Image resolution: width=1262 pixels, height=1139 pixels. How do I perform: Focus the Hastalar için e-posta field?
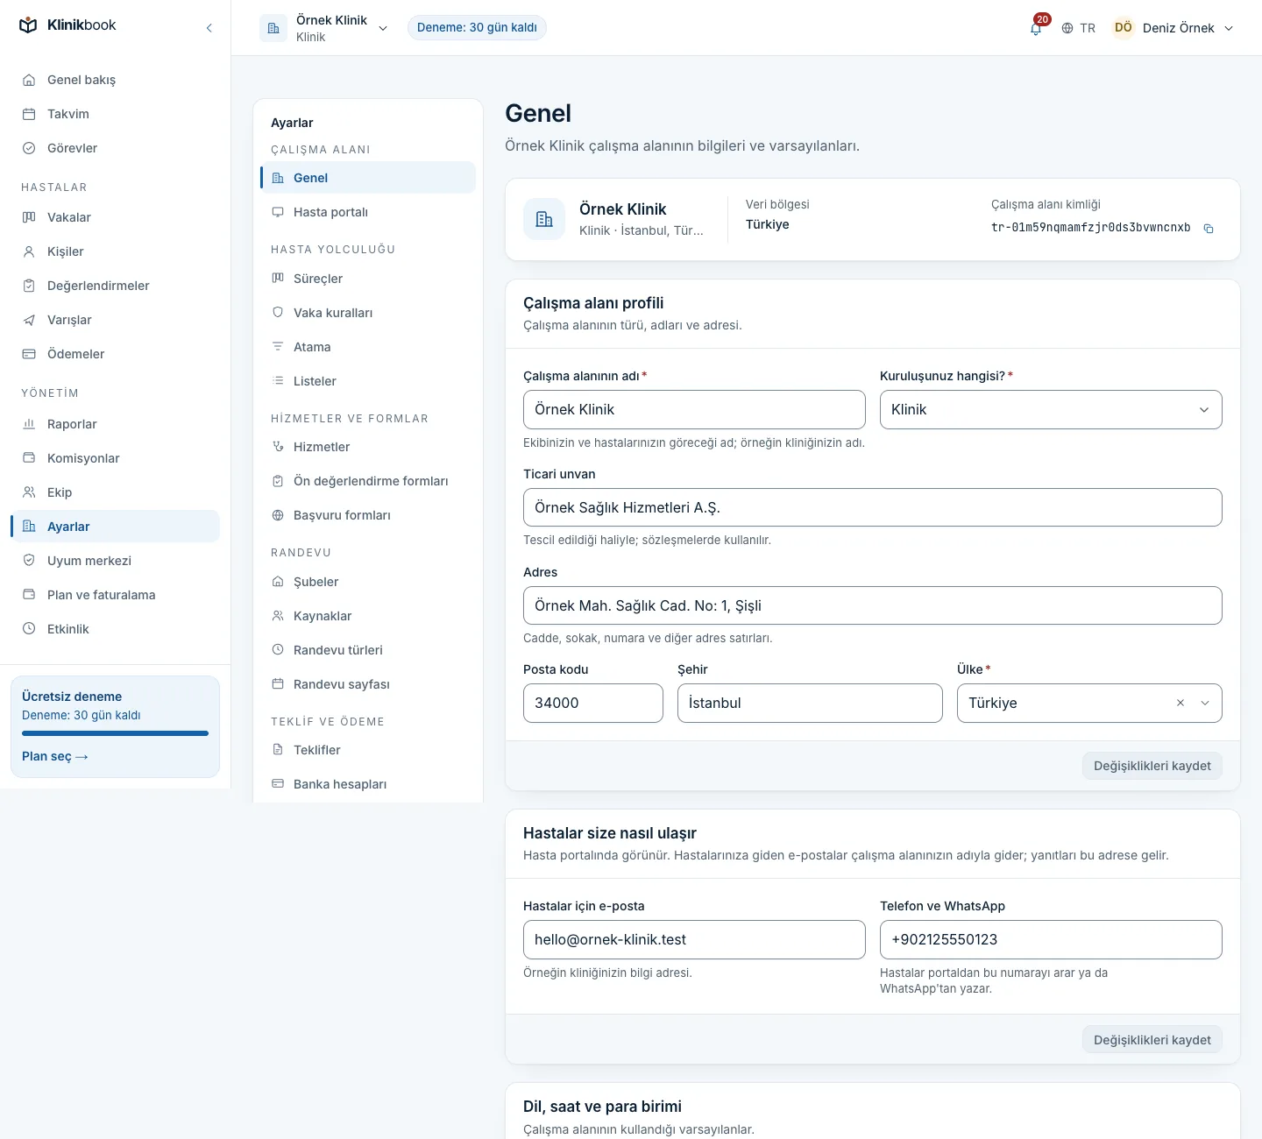click(x=694, y=939)
